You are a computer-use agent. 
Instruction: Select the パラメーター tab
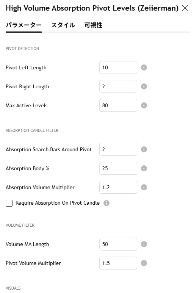pyautogui.click(x=24, y=25)
